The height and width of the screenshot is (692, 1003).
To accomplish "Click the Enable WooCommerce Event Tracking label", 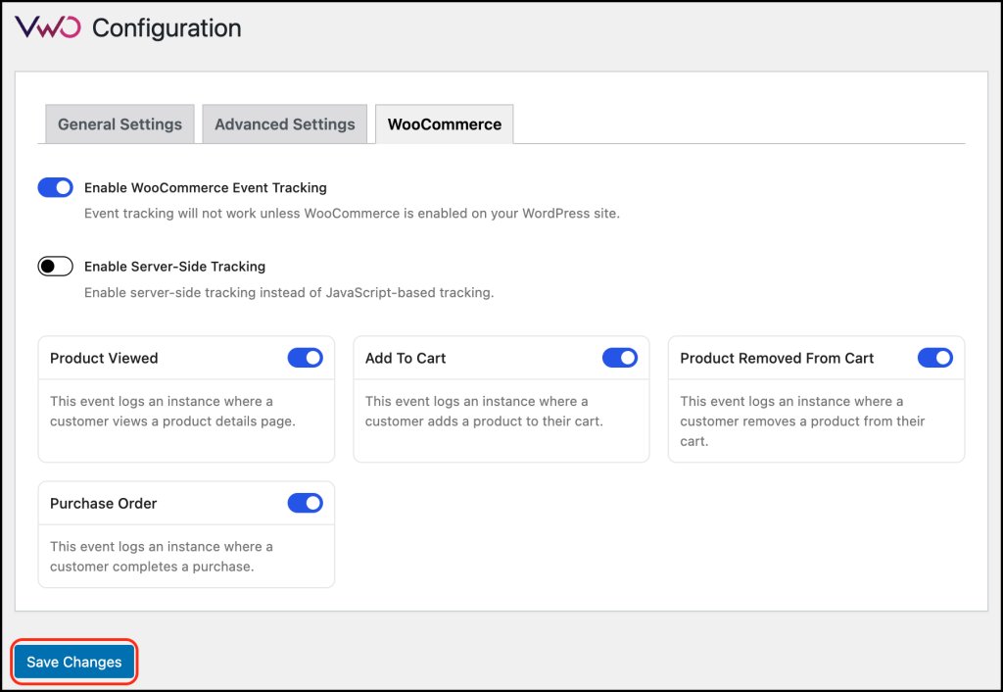I will click(x=206, y=187).
